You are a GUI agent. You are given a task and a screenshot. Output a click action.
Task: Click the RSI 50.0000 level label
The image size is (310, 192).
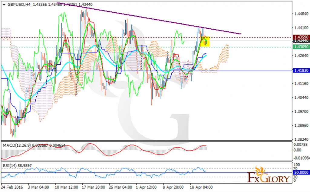point(301,172)
